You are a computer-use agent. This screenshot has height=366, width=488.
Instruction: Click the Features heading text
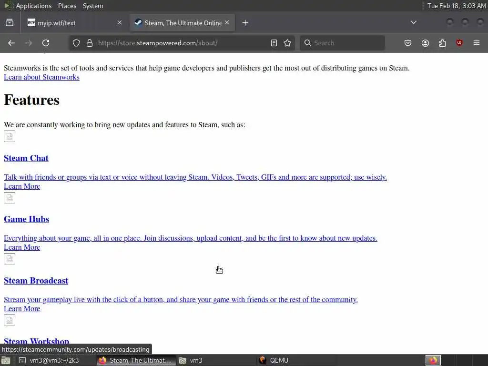[x=31, y=100]
